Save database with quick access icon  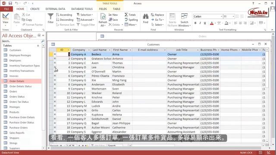[x=10, y=3]
